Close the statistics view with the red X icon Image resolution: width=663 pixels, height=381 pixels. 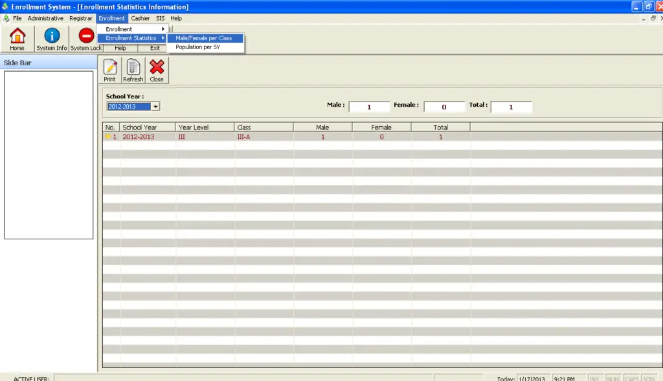point(156,69)
